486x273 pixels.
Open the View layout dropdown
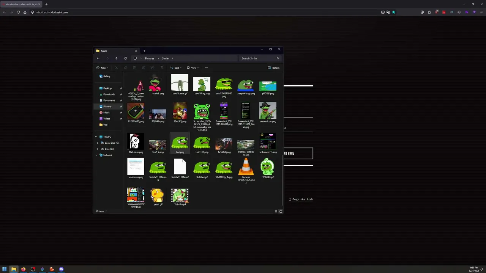click(x=193, y=68)
